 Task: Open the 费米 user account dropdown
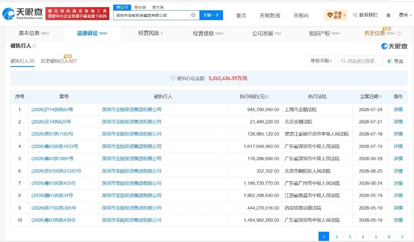[x=405, y=15]
